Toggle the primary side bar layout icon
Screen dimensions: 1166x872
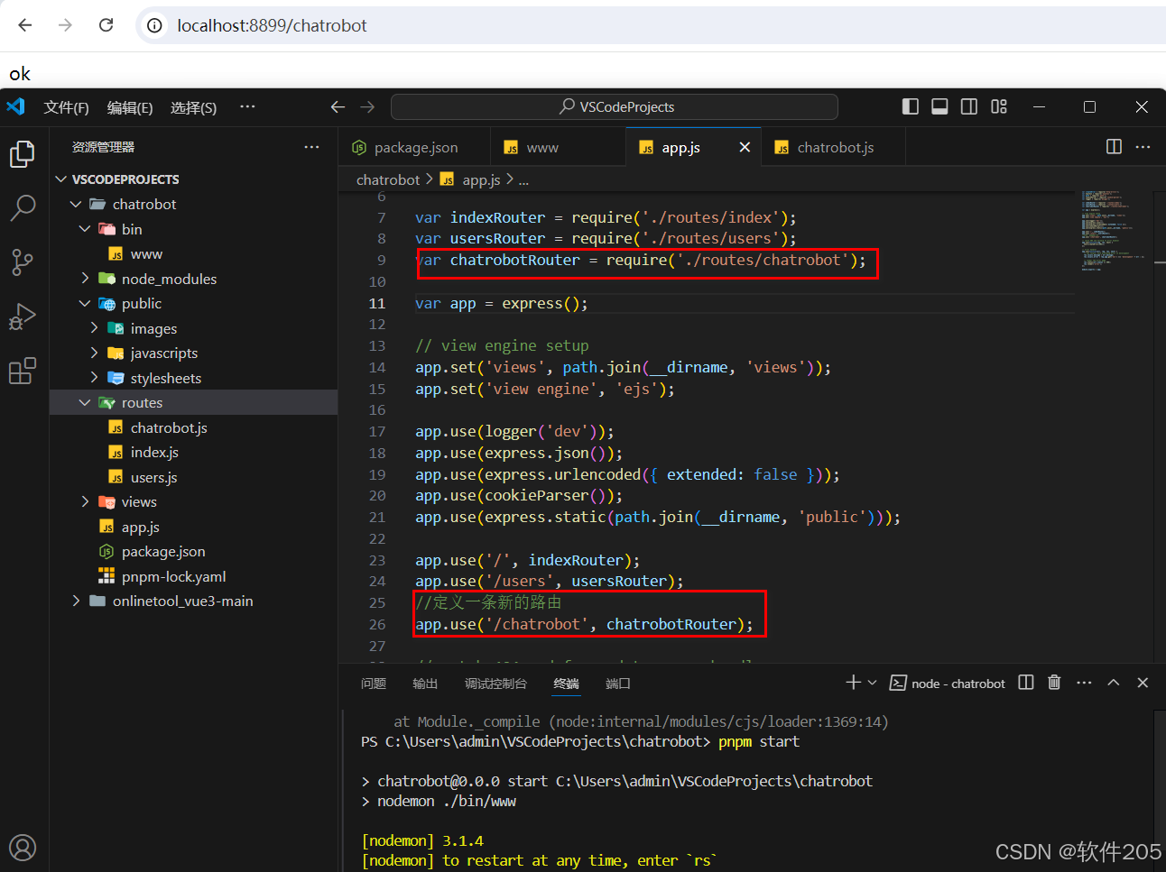click(x=910, y=106)
